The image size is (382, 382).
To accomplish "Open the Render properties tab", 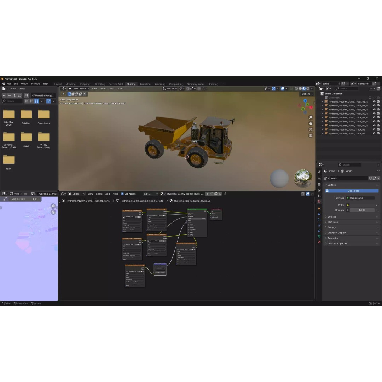I will pos(319,179).
